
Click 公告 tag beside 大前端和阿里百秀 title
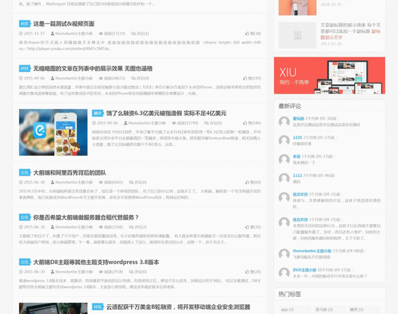[24, 173]
